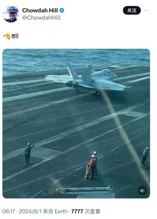
Task: Open Chowdah Hill's profile avatar
Action: point(11,14)
